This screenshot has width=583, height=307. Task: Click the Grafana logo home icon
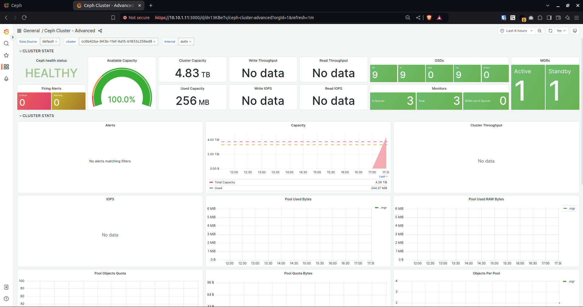pyautogui.click(x=6, y=32)
